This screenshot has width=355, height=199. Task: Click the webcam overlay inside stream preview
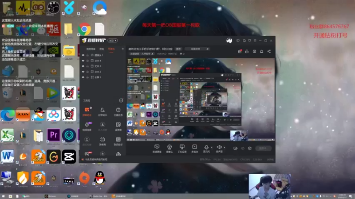point(239,135)
